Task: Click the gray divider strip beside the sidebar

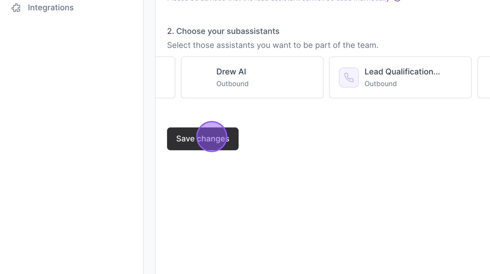Action: 149,137
